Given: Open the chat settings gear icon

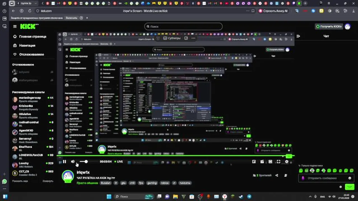Looking at the screenshot, I should pos(341,187).
